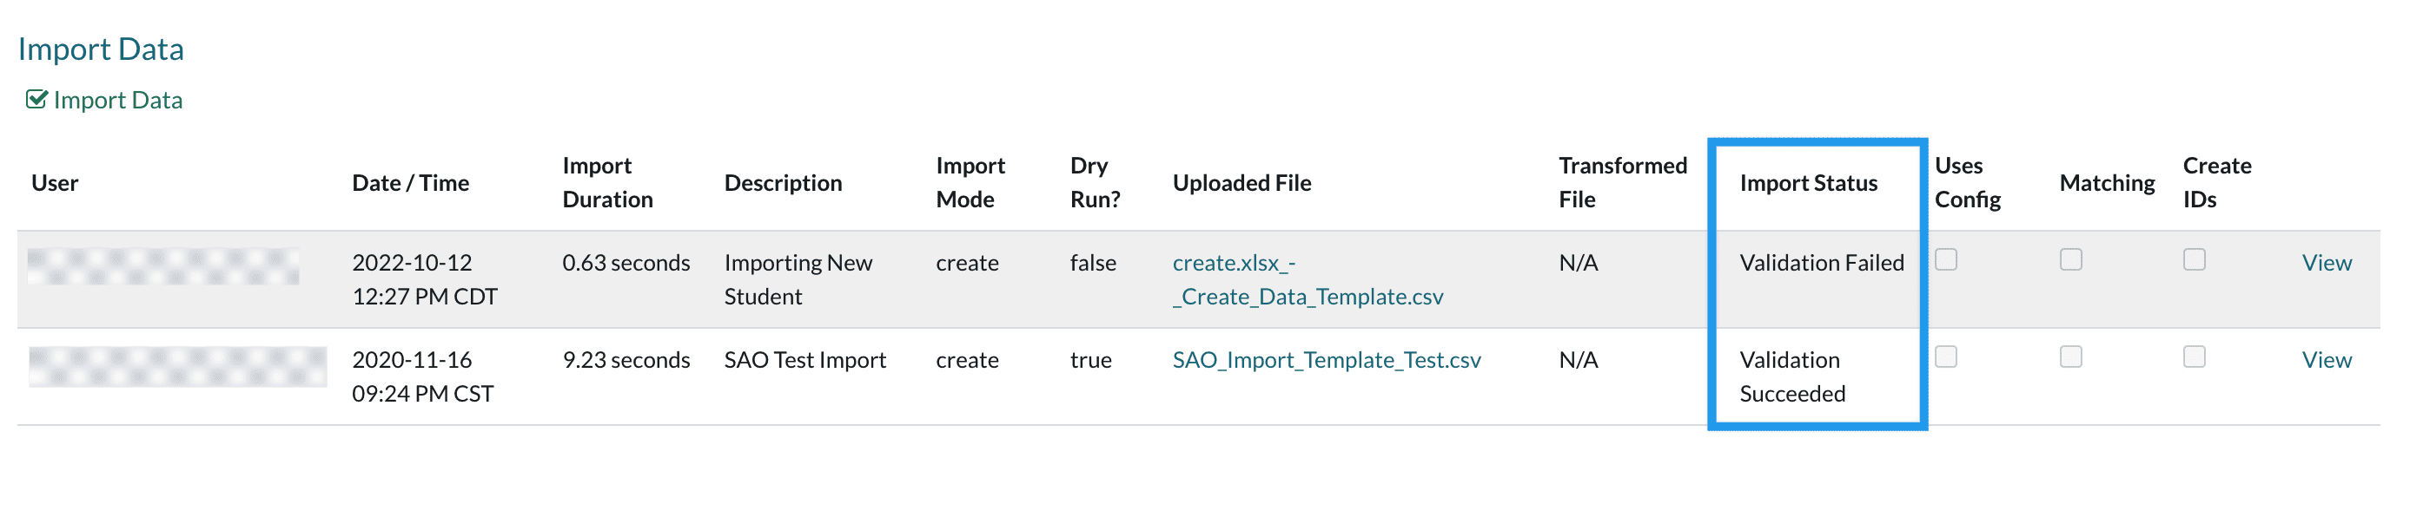
Task: Click the Import Data page heading
Action: [x=101, y=49]
